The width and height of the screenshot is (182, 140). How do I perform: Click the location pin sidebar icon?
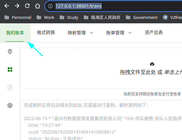pyautogui.click(x=10, y=52)
